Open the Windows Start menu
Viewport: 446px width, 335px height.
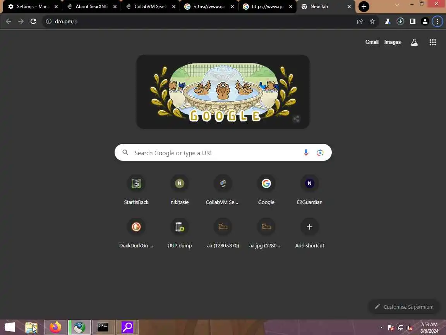(x=9, y=327)
